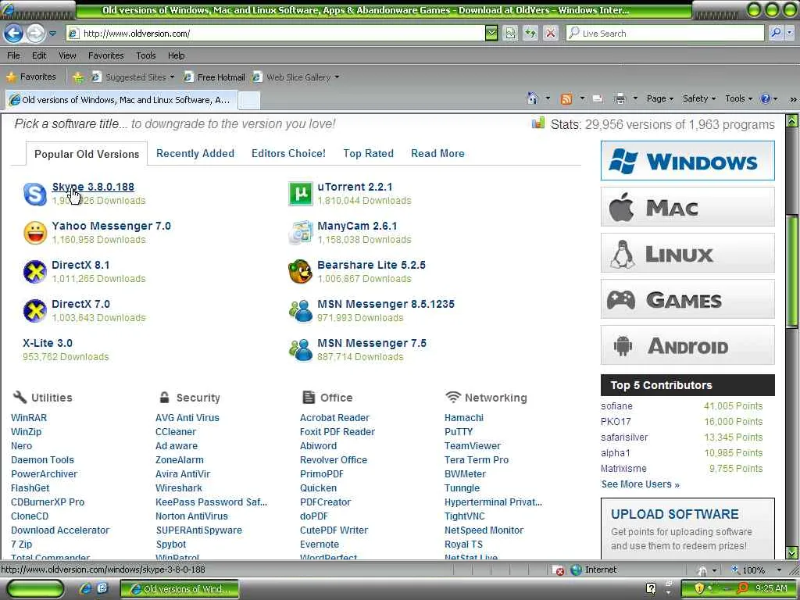The image size is (800, 600).
Task: Open the Wireshark link under Security
Action: (x=179, y=487)
